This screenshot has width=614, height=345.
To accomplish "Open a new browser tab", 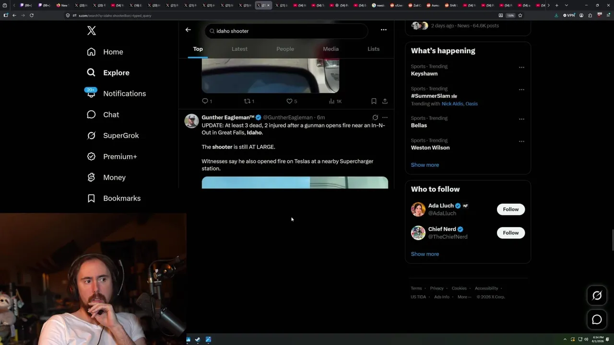I will point(557,5).
